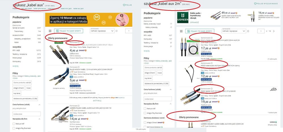This screenshot has width=283, height=132.
Task: Enable Allegro Pay Business in right panel
Action: coord(145,113)
